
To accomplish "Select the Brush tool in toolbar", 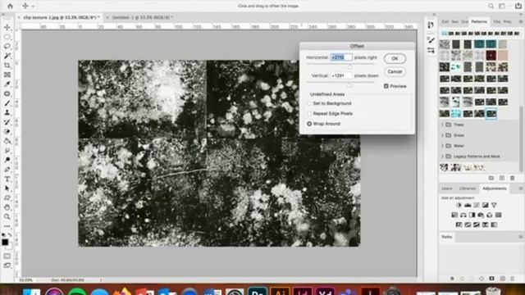I will (7, 103).
